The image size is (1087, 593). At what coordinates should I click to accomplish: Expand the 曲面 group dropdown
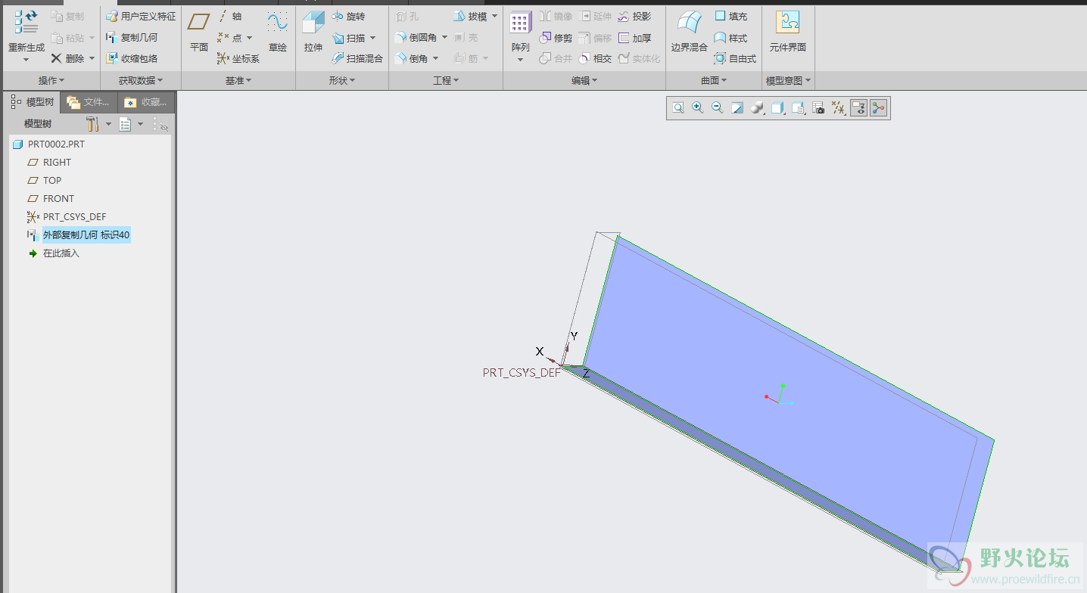(714, 80)
